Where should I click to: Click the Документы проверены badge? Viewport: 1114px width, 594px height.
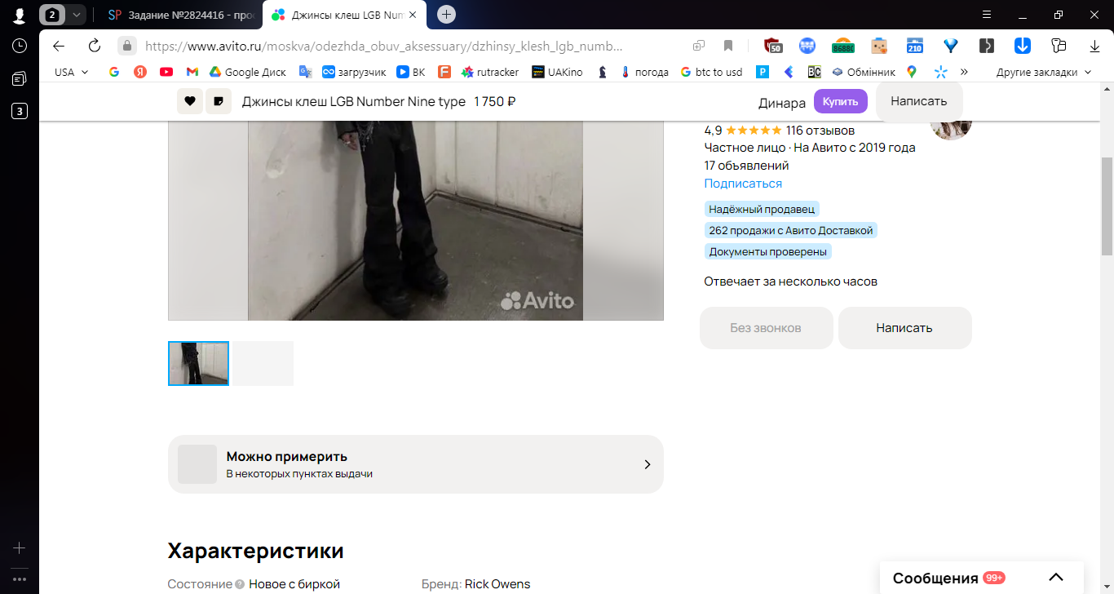[768, 251]
